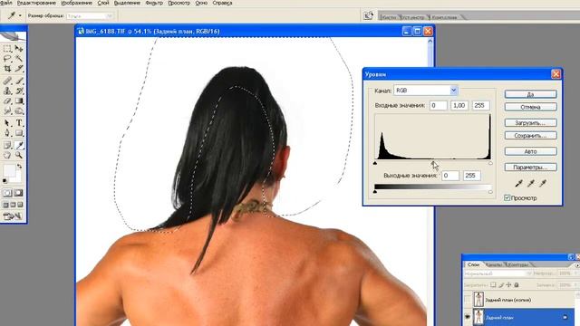This screenshot has height=326, width=580.
Task: Open the Файл menu
Action: click(x=6, y=3)
